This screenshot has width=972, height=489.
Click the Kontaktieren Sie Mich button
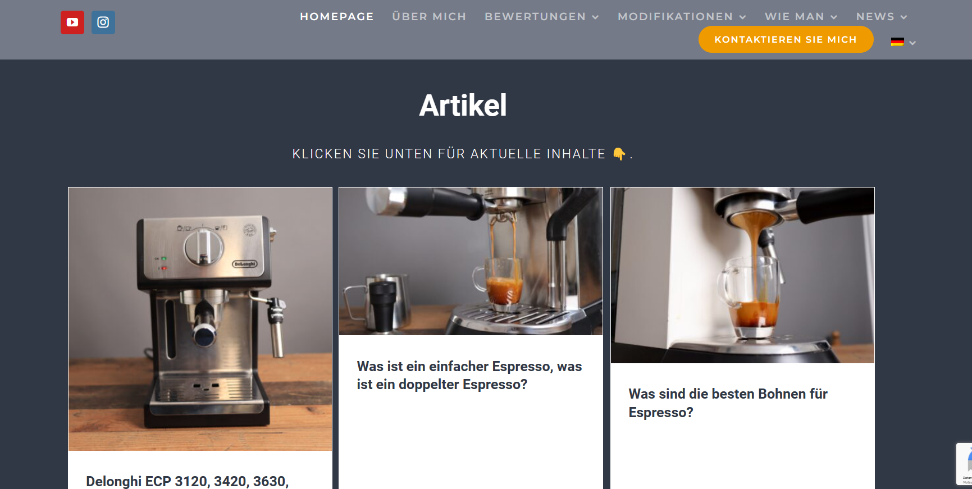click(x=786, y=39)
